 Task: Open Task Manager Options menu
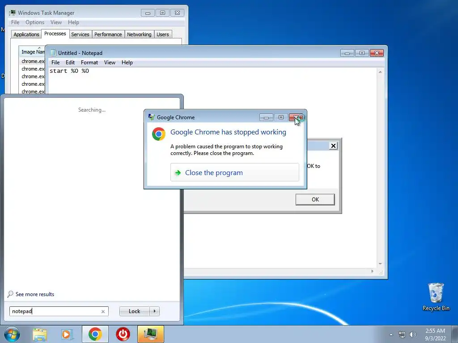tap(35, 22)
